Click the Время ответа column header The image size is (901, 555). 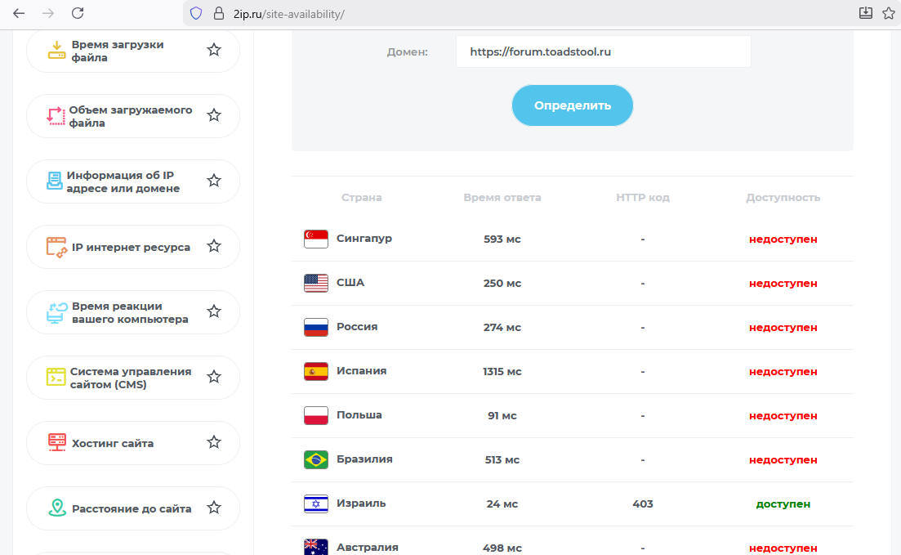tap(502, 198)
